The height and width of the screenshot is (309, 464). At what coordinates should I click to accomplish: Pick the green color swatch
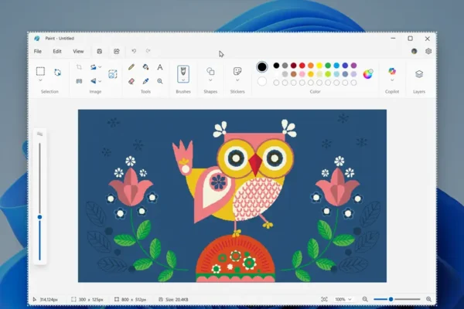point(328,66)
